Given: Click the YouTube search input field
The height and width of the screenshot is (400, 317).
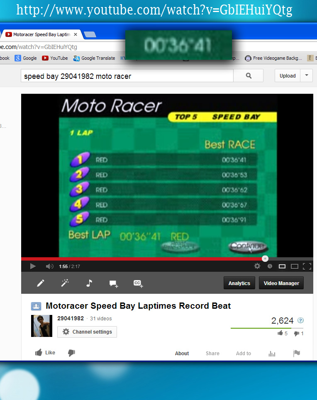Looking at the screenshot, I should [127, 76].
